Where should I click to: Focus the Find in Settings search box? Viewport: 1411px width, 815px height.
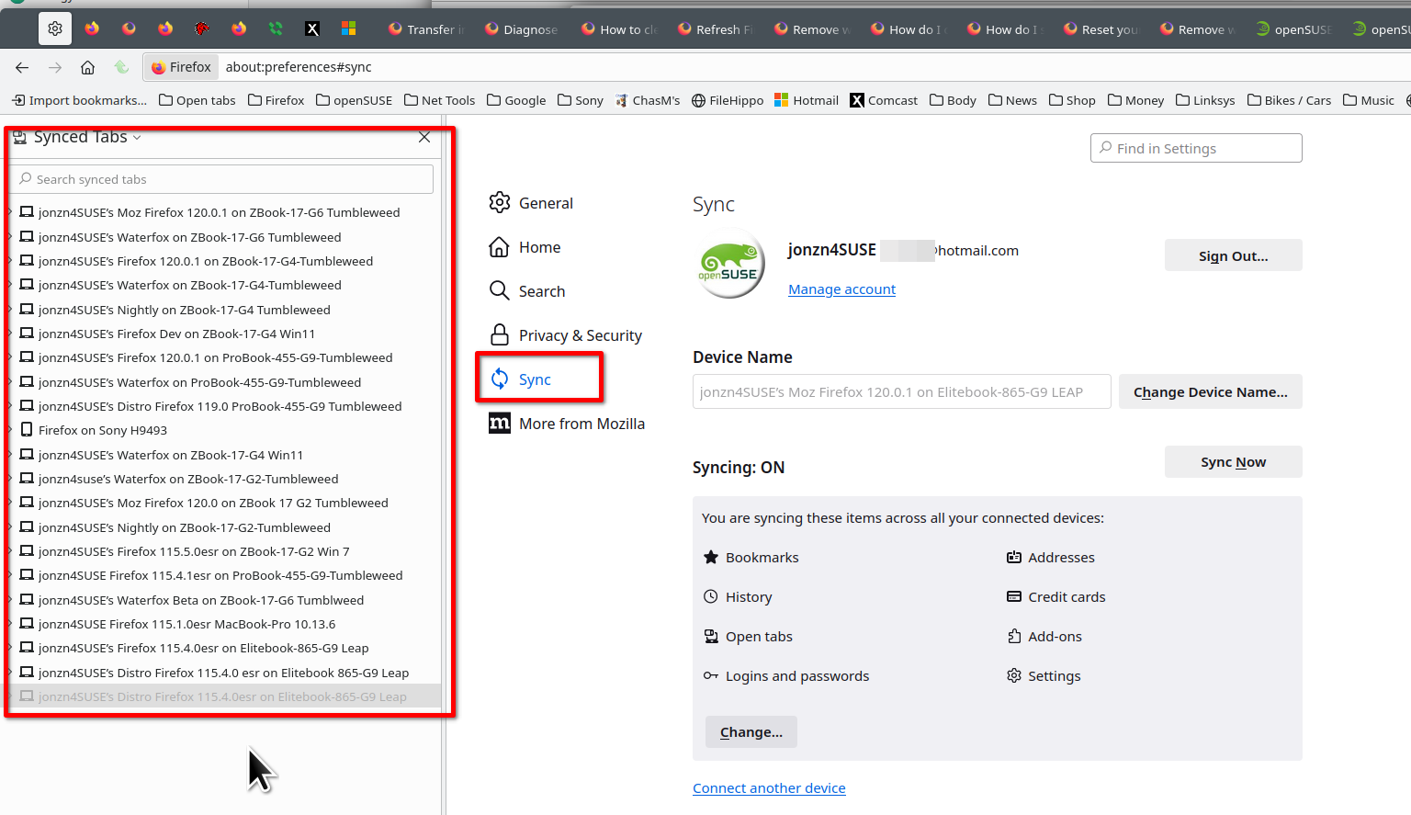[1196, 148]
